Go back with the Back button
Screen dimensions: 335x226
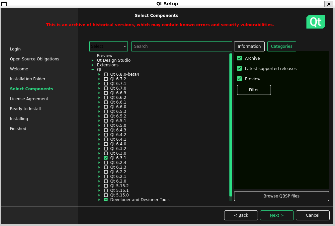coord(241,215)
